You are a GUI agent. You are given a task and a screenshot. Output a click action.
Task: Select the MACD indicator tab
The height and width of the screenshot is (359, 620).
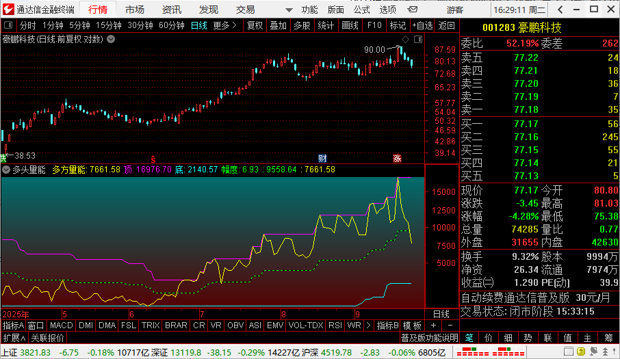(x=62, y=325)
